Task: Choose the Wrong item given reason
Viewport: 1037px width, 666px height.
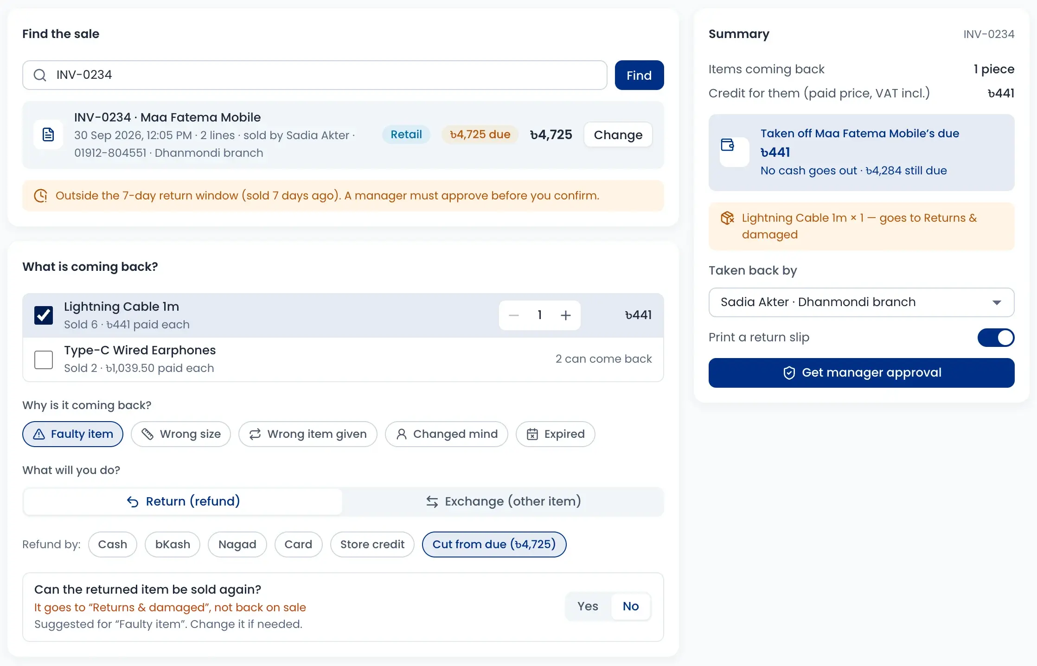Action: [x=308, y=434]
